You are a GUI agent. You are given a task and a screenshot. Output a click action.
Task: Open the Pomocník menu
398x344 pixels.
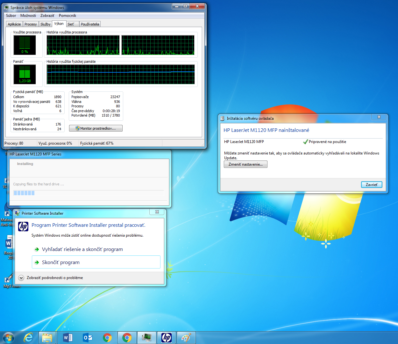pyautogui.click(x=68, y=15)
